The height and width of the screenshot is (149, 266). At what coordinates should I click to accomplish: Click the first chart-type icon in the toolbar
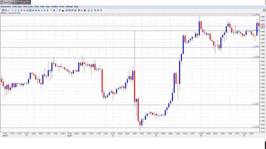pos(3,10)
